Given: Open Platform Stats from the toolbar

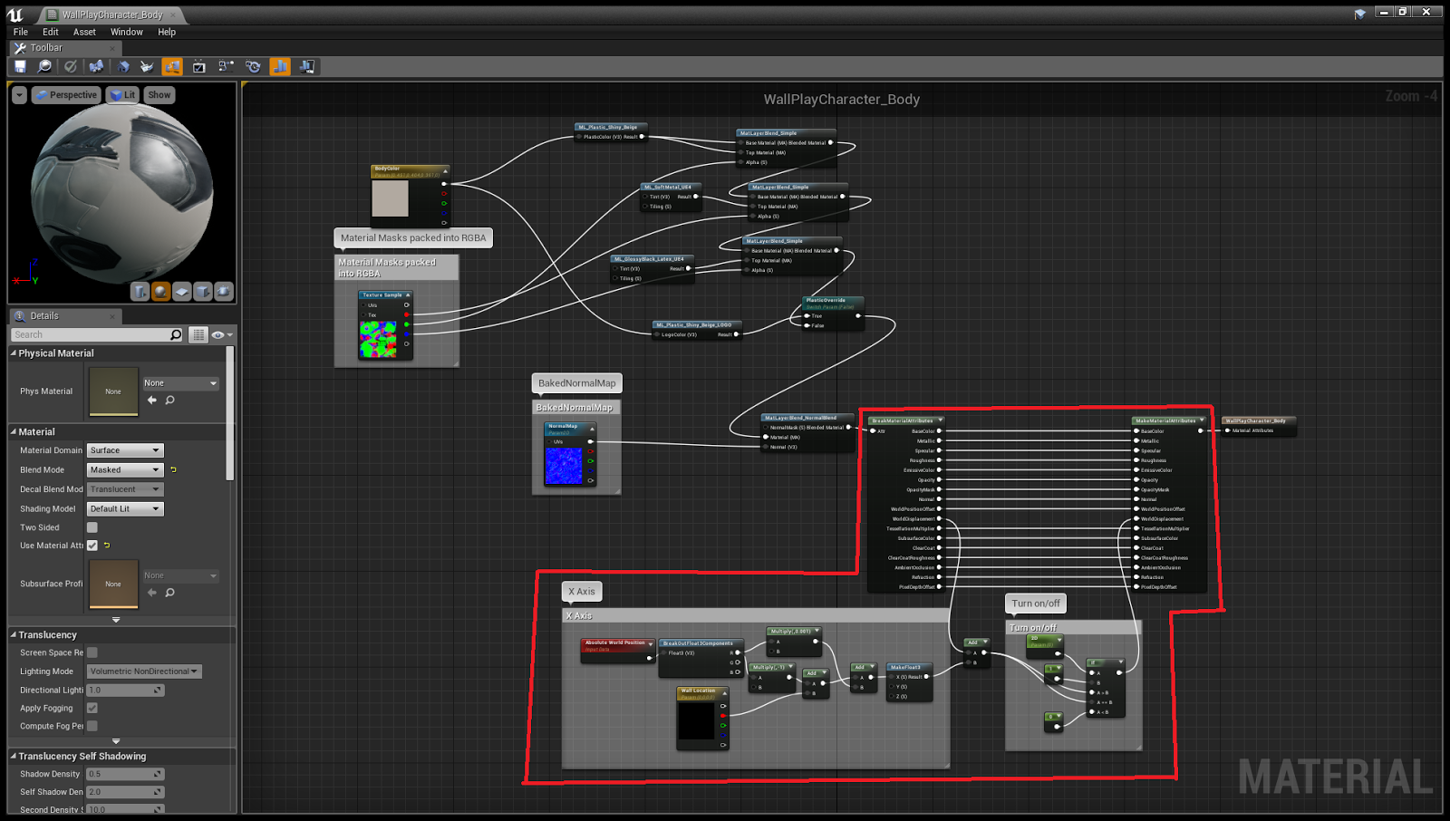Looking at the screenshot, I should [307, 66].
